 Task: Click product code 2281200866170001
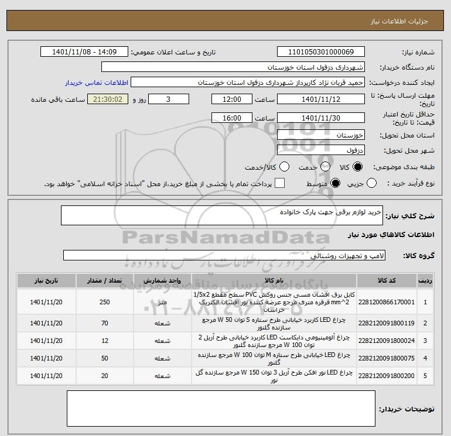(x=387, y=302)
